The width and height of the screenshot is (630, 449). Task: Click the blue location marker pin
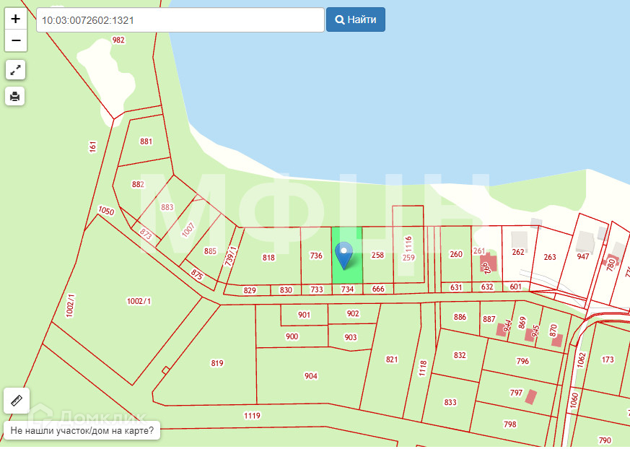click(x=344, y=256)
